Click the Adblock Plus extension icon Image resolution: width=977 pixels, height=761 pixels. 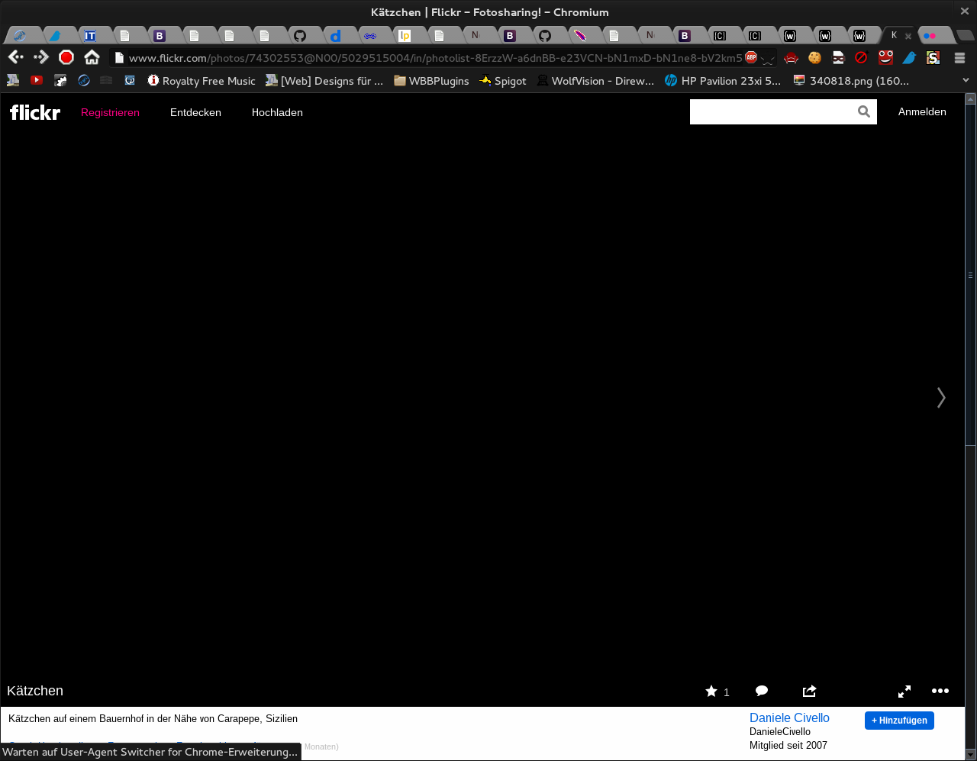[x=751, y=57]
